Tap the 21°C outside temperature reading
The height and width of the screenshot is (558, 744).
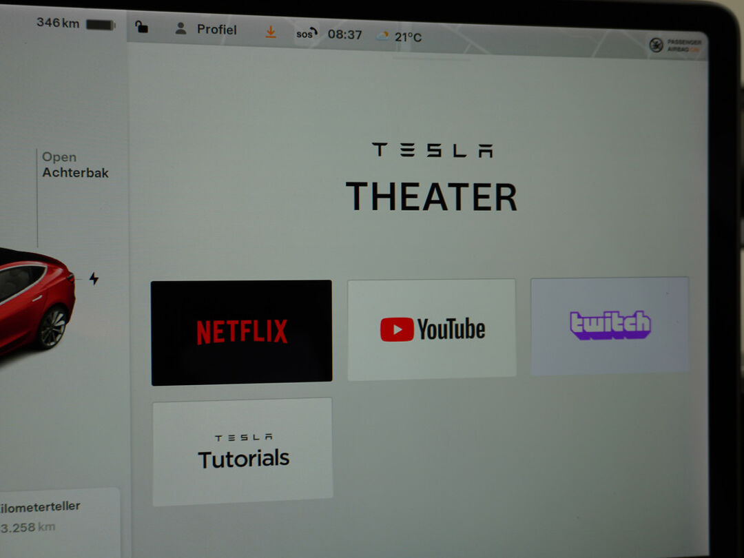408,37
